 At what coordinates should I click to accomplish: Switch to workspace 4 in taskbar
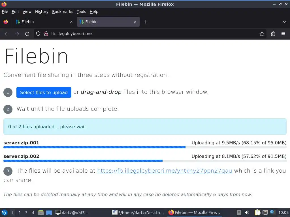(33, 213)
